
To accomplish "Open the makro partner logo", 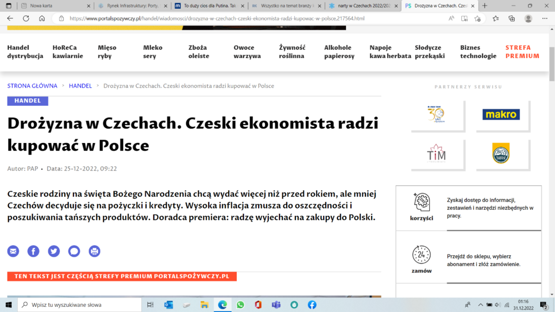I will (501, 114).
